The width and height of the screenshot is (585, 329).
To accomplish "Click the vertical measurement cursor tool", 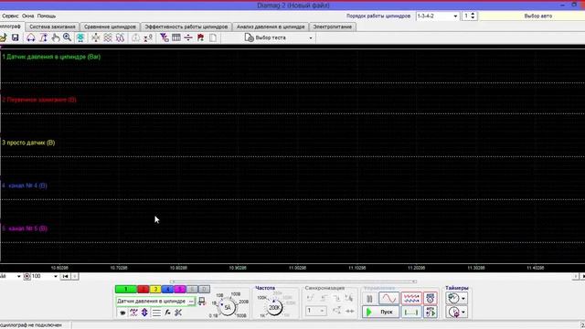I will click(43, 37).
